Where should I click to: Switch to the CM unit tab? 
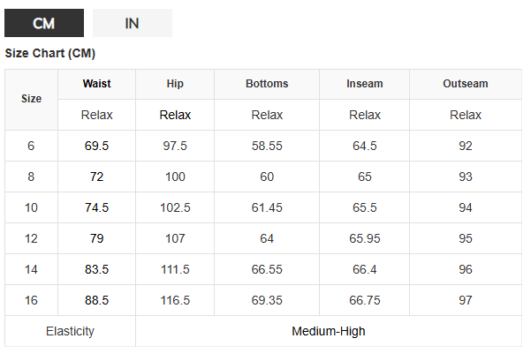pos(44,23)
